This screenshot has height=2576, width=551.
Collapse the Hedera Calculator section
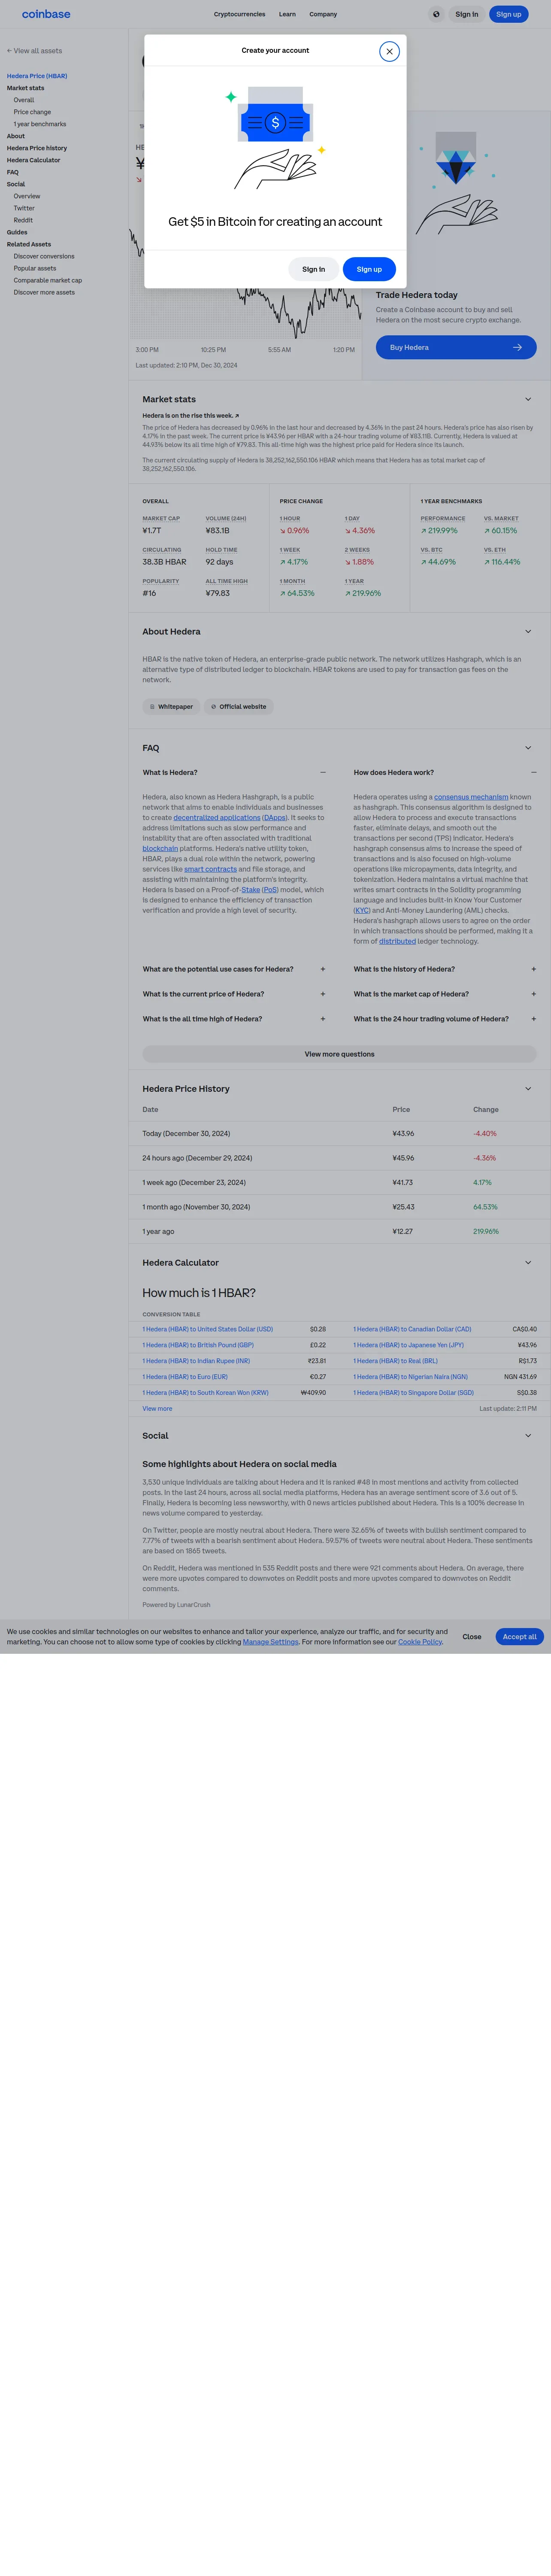(x=528, y=1262)
